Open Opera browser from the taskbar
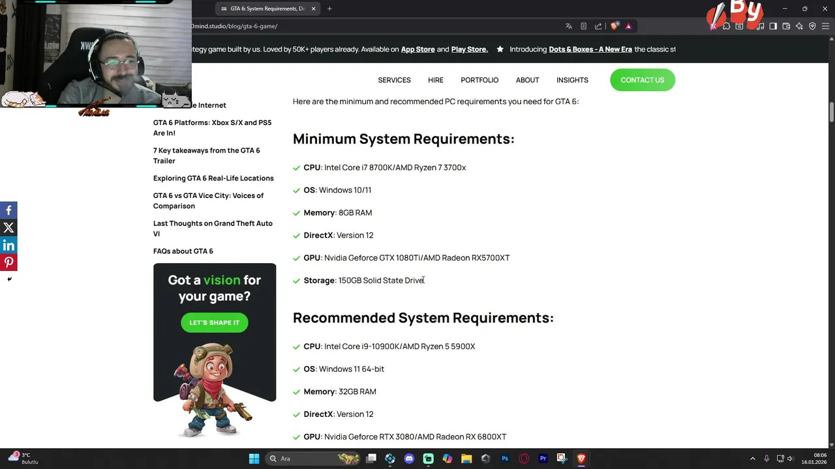Image resolution: width=835 pixels, height=469 pixels. point(524,459)
